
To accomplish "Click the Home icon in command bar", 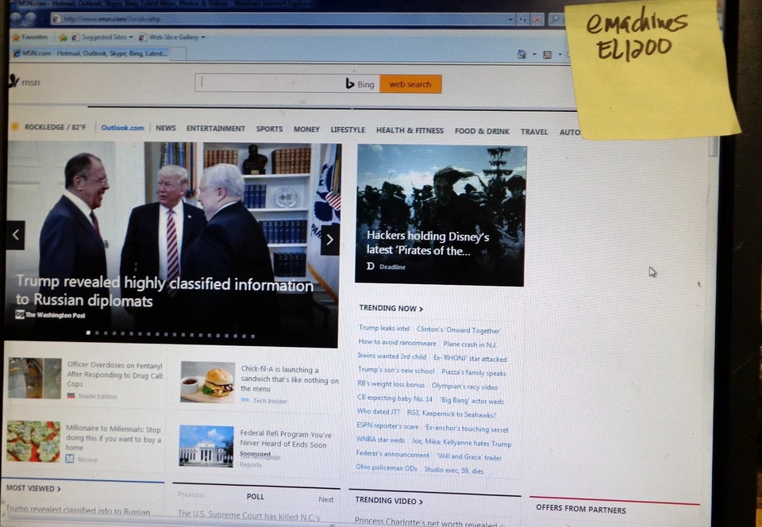I will [522, 54].
